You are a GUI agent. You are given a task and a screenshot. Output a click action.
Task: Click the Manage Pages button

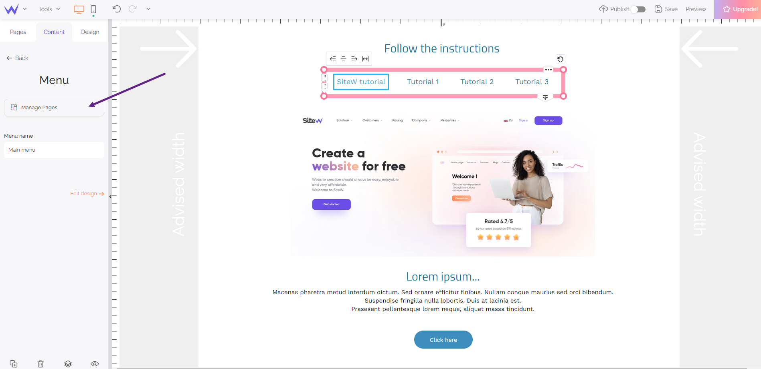(x=54, y=108)
